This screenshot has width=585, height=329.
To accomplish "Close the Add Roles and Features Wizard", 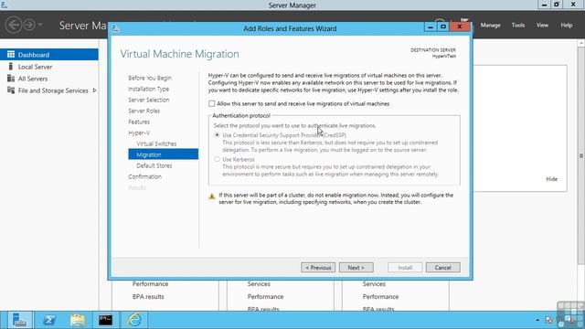I will click(459, 27).
